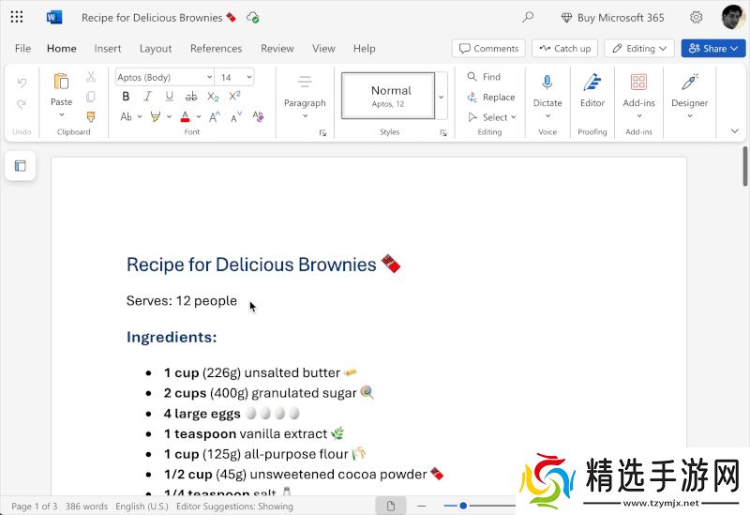This screenshot has width=750, height=515.
Task: Click the Format Painter icon
Action: click(91, 117)
